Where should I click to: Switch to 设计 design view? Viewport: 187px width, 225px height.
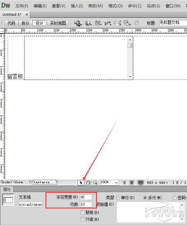tap(39, 23)
